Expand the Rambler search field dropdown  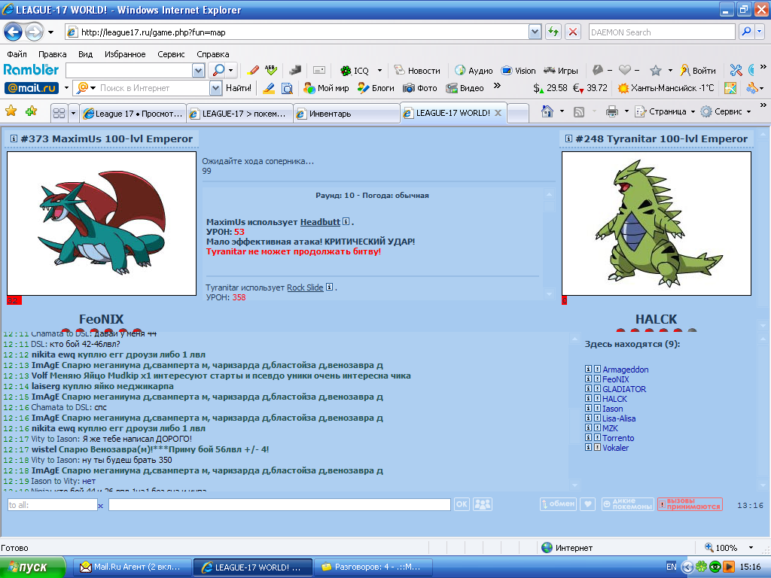pyautogui.click(x=198, y=71)
